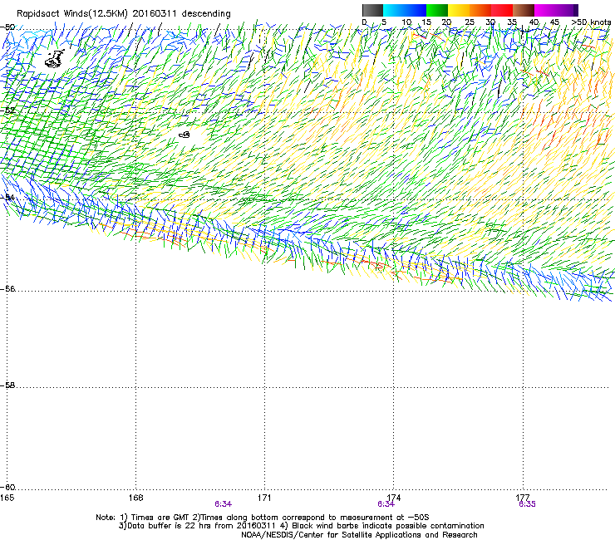Click the latitude label '-56'
The image size is (615, 540).
coord(7,289)
